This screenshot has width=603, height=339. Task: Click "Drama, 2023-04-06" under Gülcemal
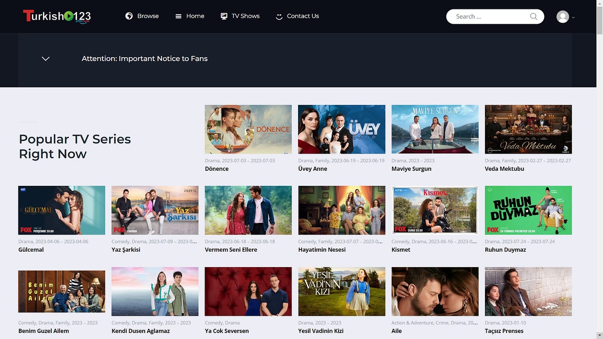point(53,241)
